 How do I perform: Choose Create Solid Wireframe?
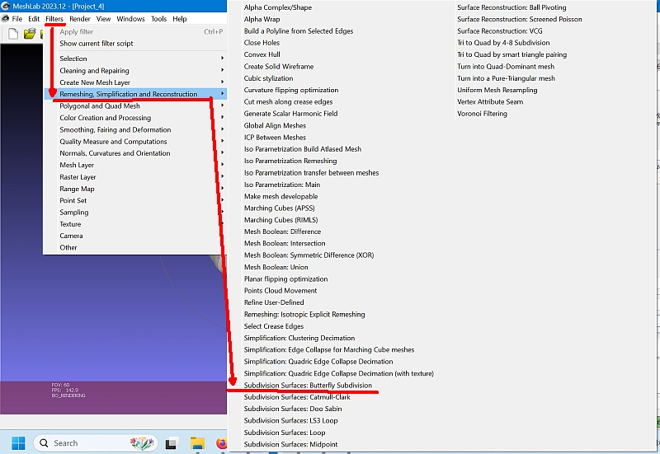click(x=279, y=67)
